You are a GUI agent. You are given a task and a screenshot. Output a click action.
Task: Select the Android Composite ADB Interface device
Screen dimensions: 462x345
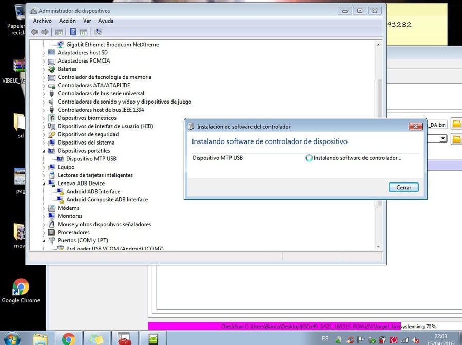pos(107,200)
